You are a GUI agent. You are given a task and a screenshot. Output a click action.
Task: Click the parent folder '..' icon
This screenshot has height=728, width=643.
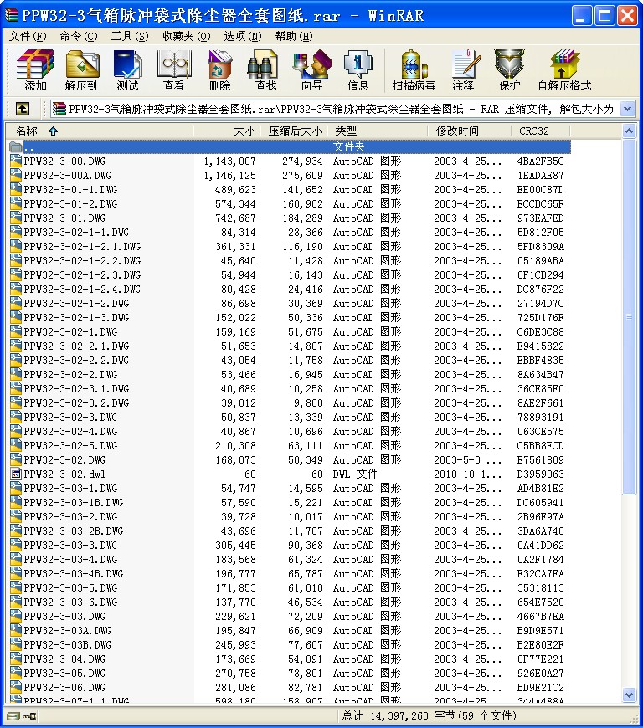(16, 147)
